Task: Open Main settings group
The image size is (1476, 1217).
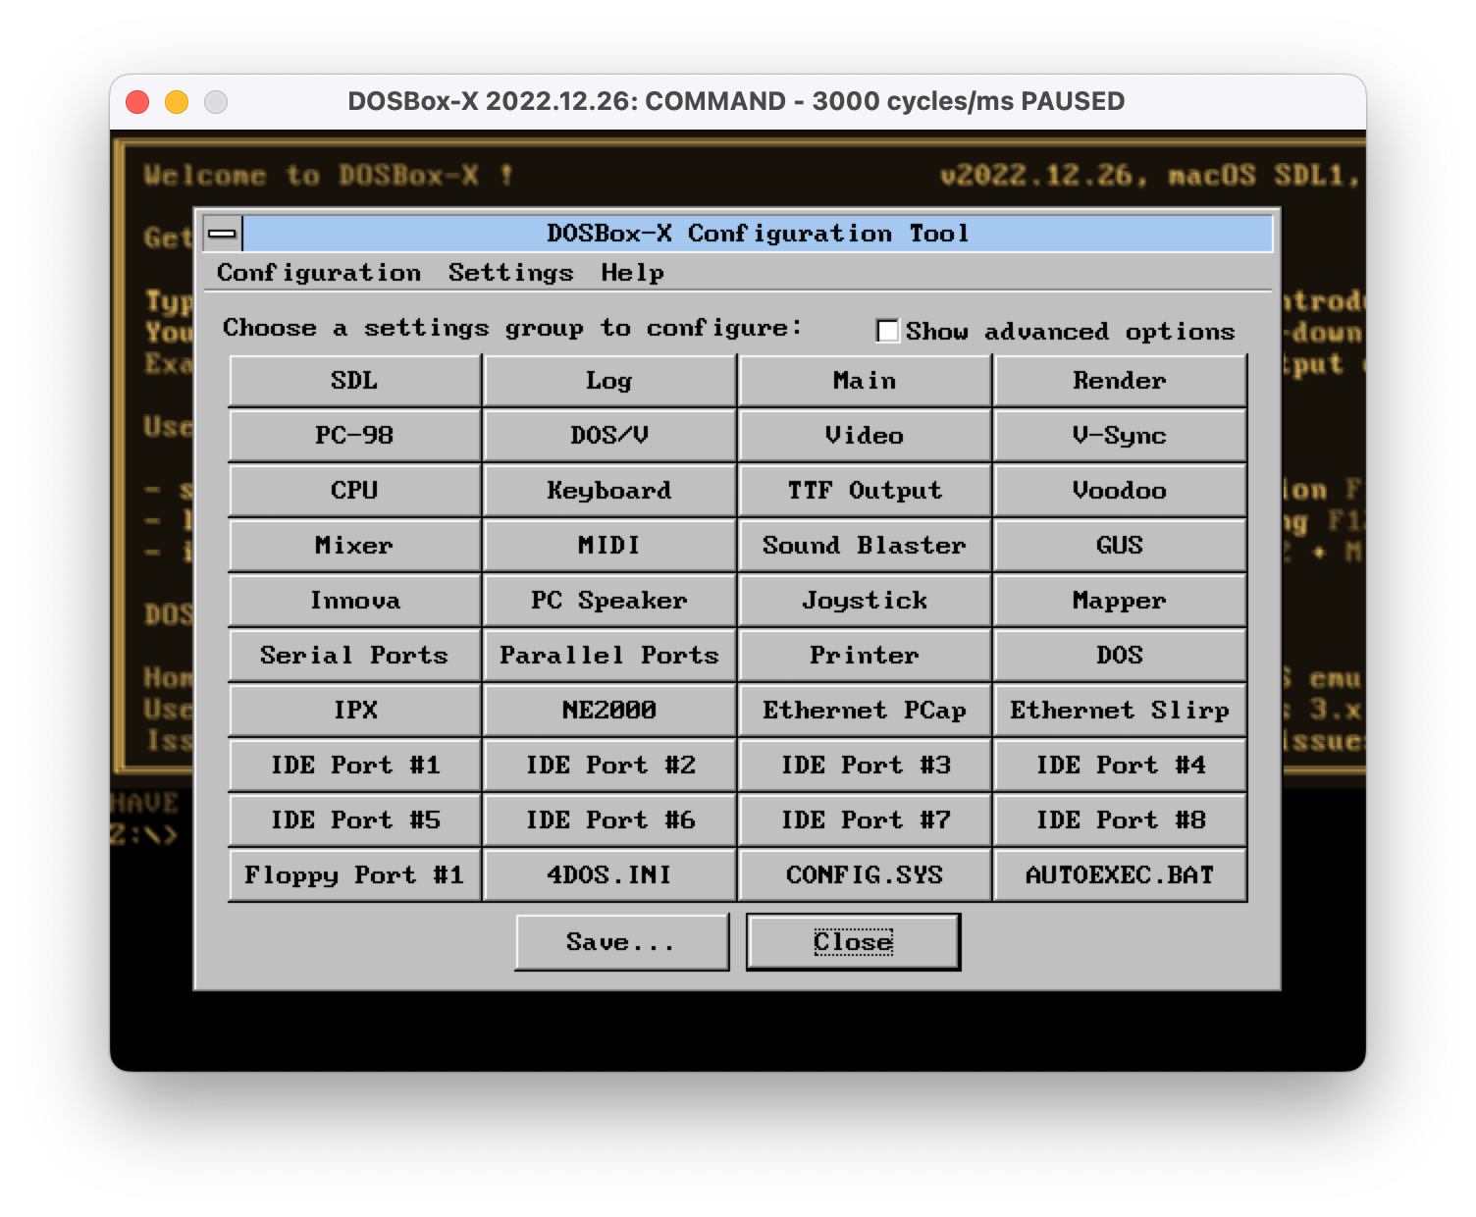Action: click(865, 381)
